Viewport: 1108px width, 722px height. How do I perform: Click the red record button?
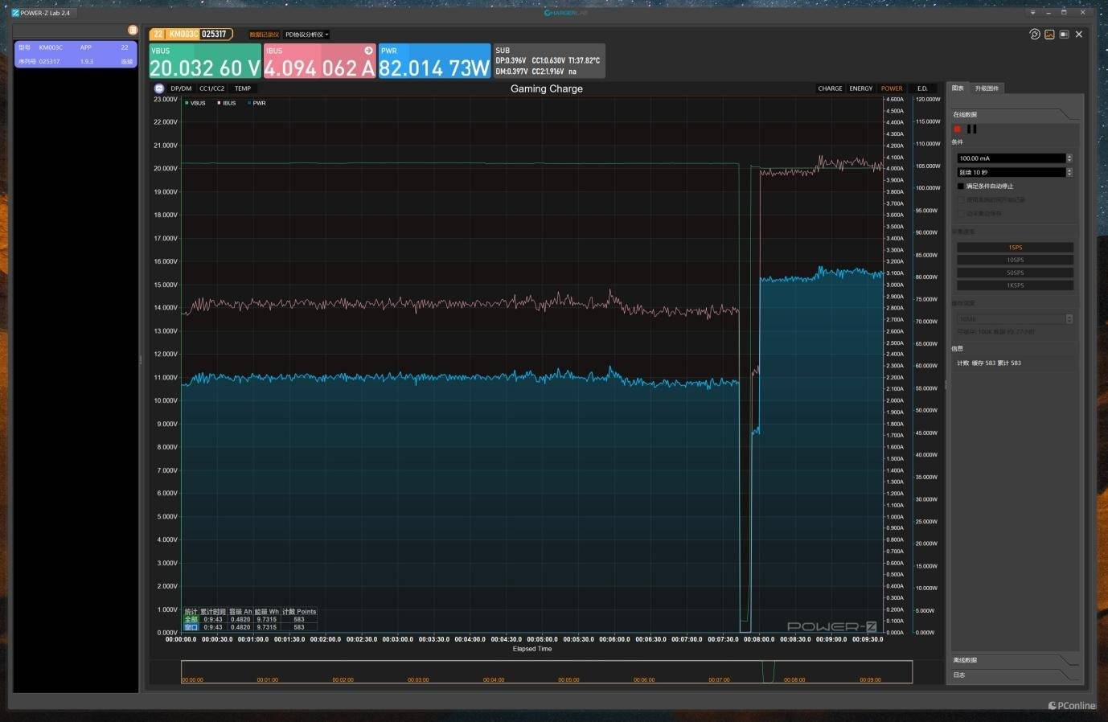click(x=958, y=129)
